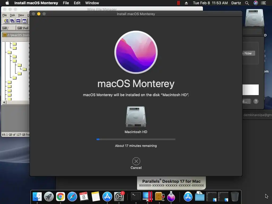Open Launchpad from the Dock

pyautogui.click(x=49, y=197)
